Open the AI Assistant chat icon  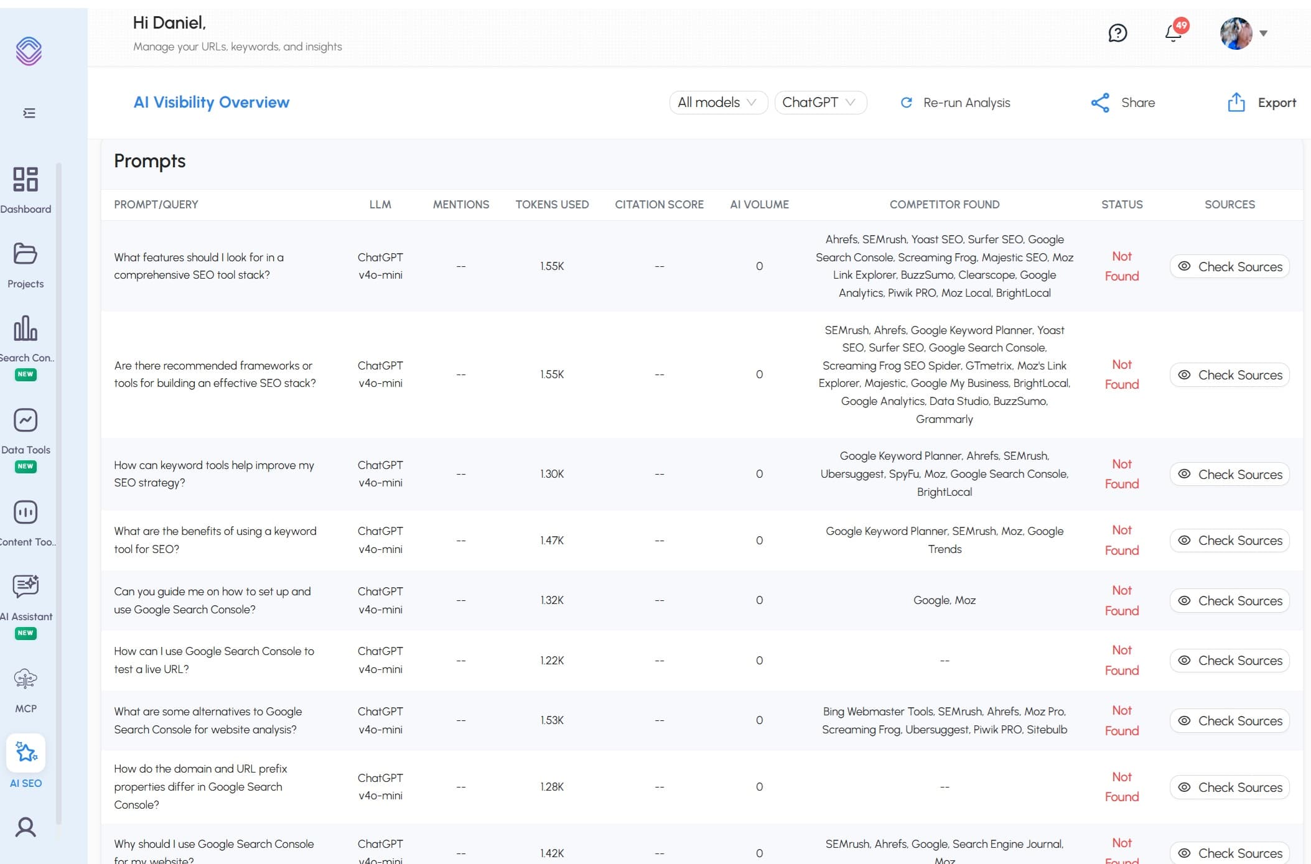coord(26,586)
